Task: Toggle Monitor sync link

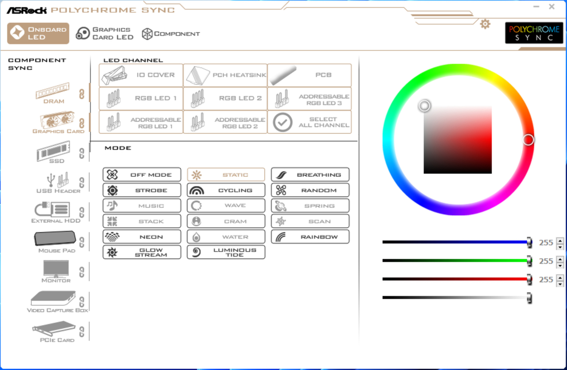Action: 81,272
